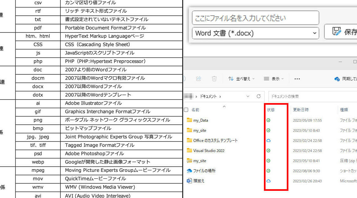Viewport: 357px width, 198px height.
Task: Click the share icon in Explorer toolbar
Action: pyautogui.click(x=199, y=79)
